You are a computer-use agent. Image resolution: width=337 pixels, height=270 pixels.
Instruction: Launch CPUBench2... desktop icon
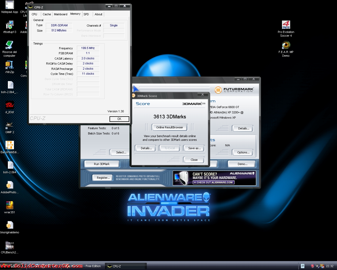click(9, 248)
